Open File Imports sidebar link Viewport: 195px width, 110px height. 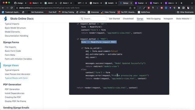click(10, 47)
